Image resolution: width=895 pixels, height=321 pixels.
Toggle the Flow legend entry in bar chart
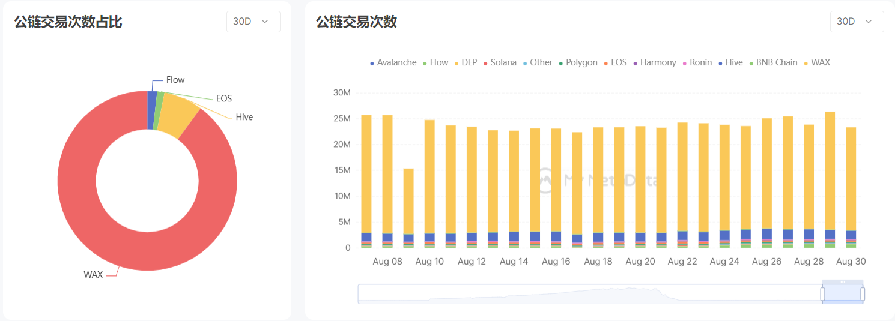435,62
